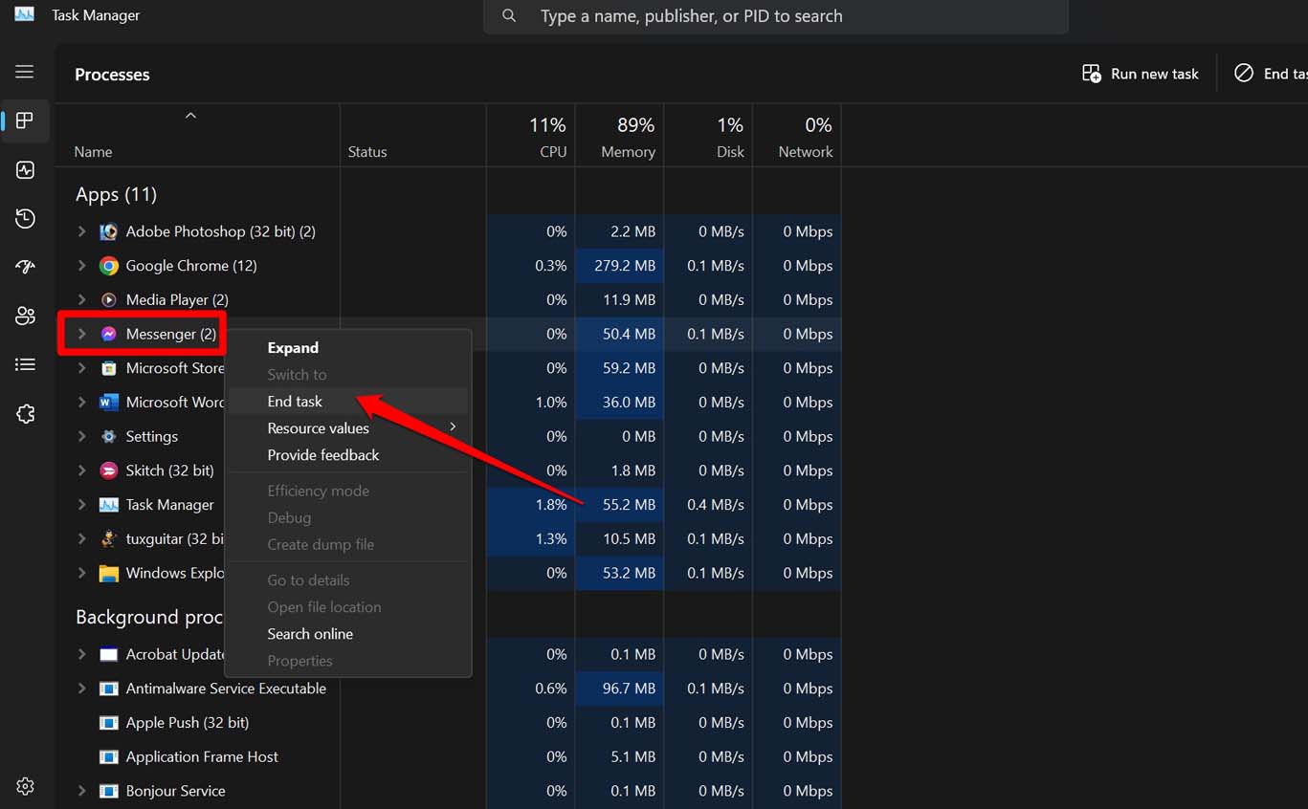This screenshot has height=809, width=1308.
Task: Sort processes by the Disk column
Action: pos(708,136)
